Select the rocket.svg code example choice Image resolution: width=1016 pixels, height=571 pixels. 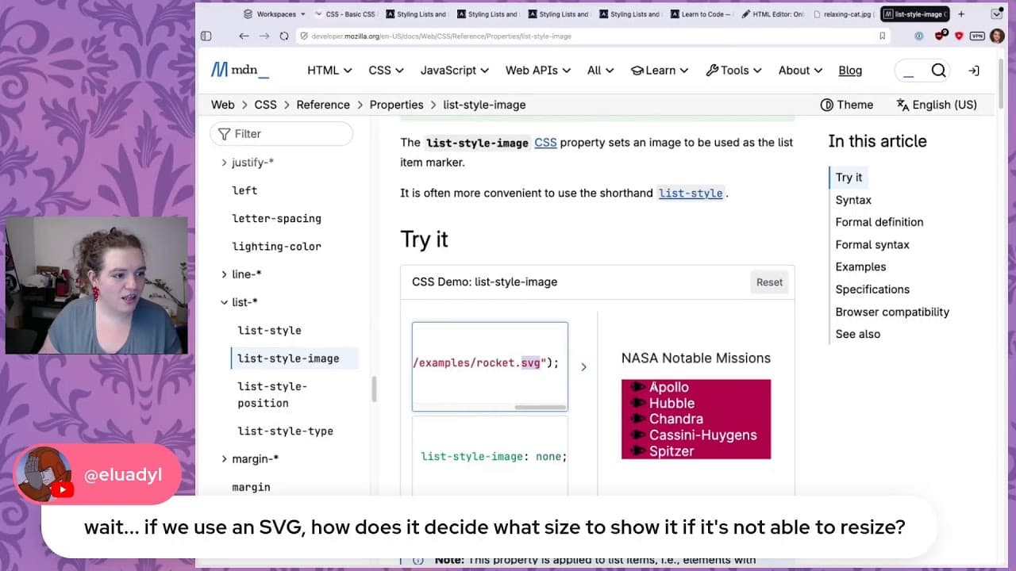(490, 366)
